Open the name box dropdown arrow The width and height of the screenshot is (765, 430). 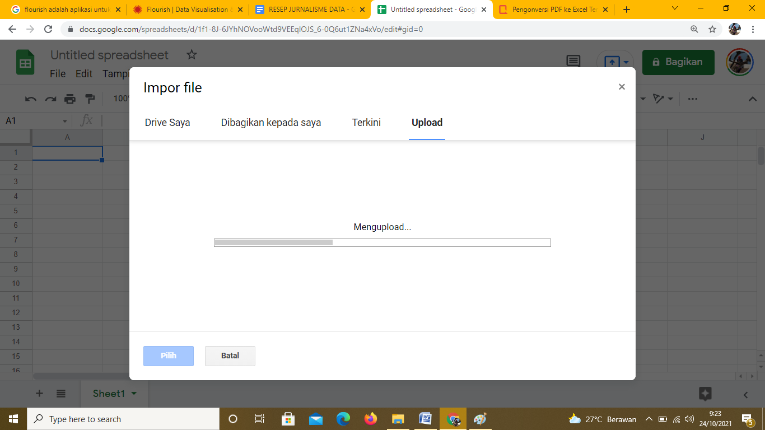point(65,121)
